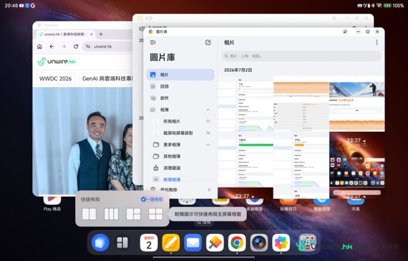The height and width of the screenshot is (261, 408).
Task: Collapse the 更多相簿 section chevron
Action: pyautogui.click(x=208, y=145)
